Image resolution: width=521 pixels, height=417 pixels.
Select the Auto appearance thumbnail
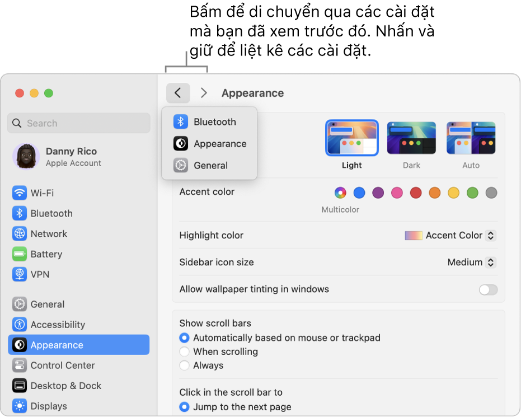(471, 138)
